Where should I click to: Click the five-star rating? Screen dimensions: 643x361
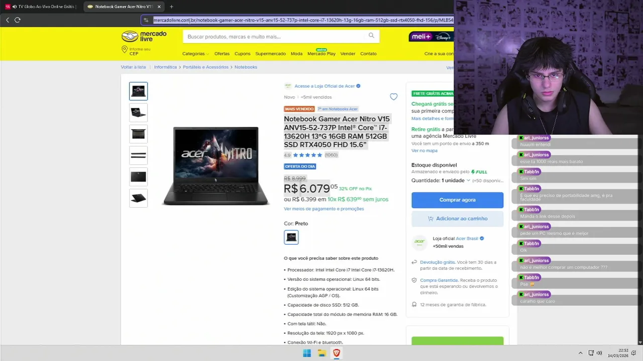pos(307,155)
